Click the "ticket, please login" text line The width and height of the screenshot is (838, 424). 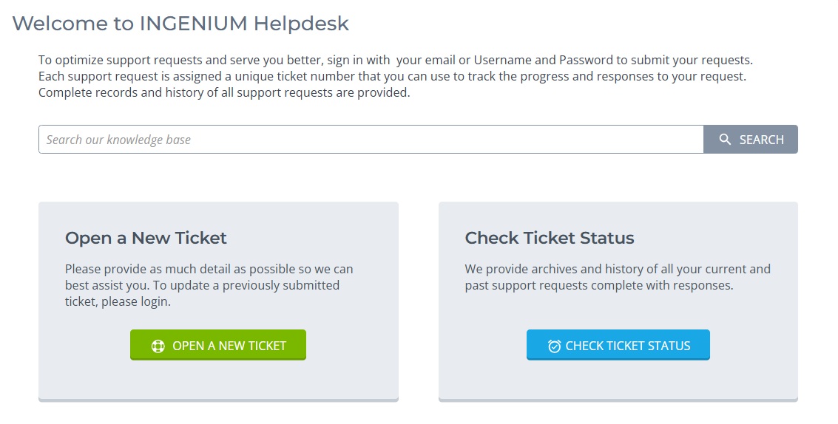coord(118,301)
